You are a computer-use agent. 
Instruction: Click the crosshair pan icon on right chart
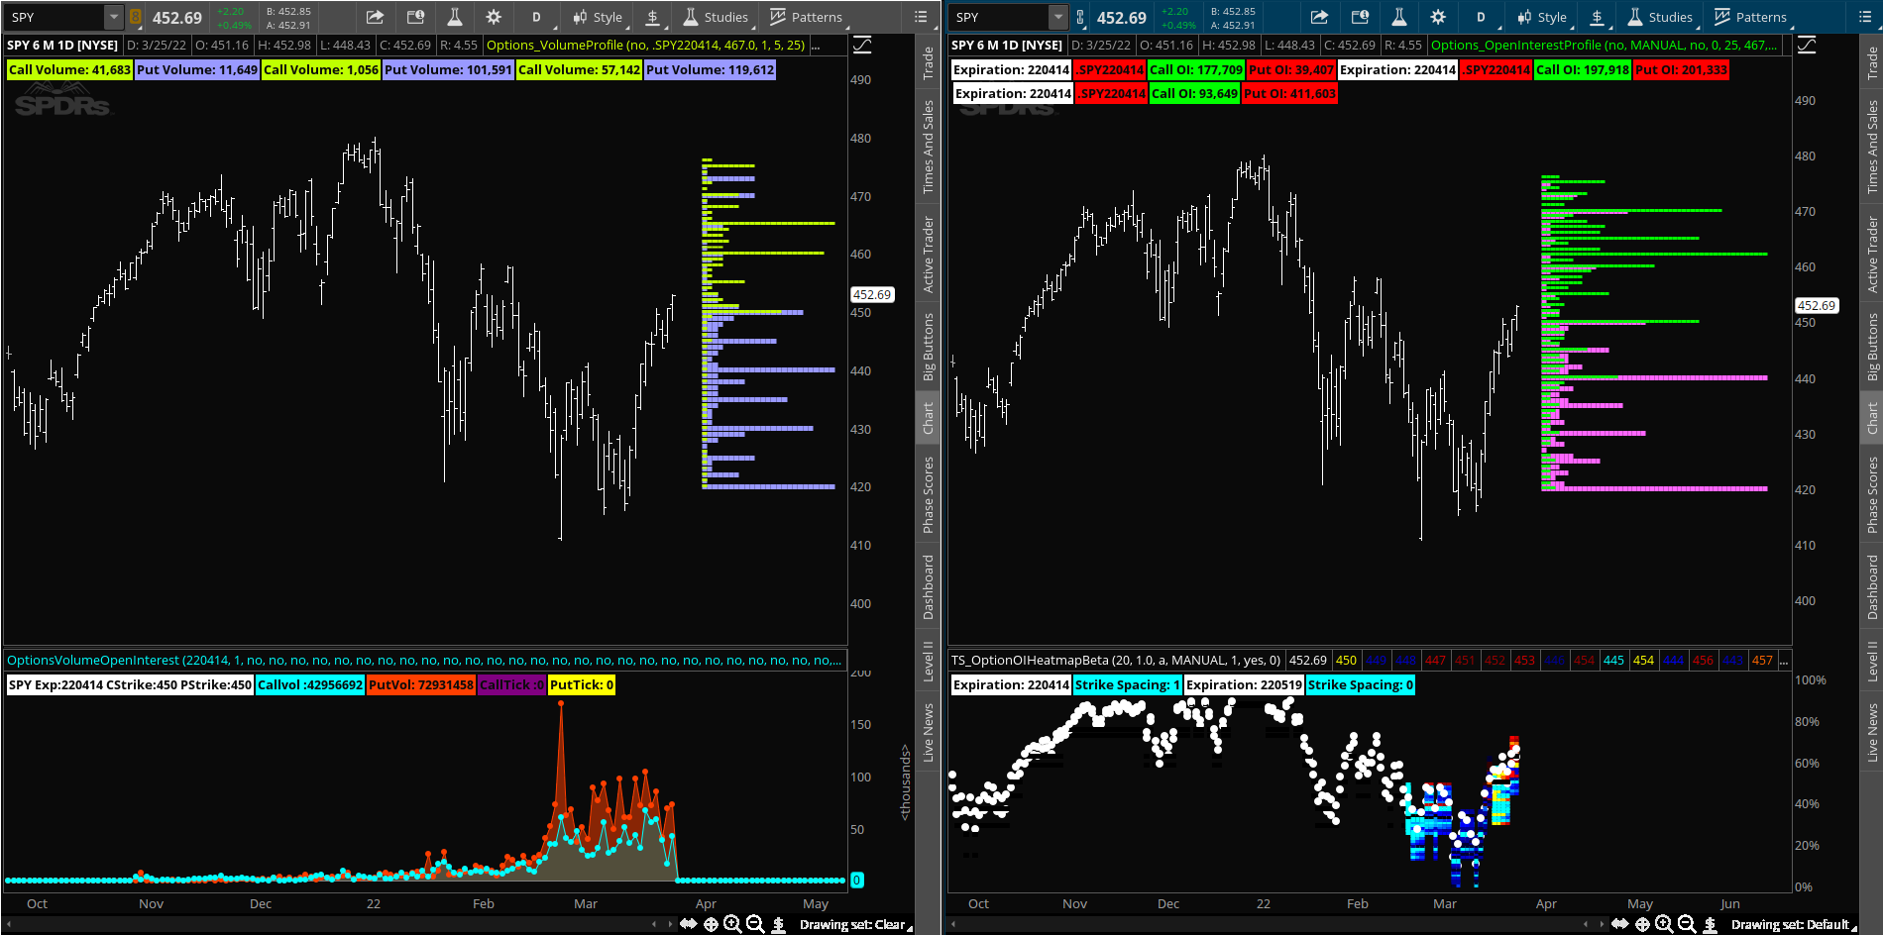click(x=1642, y=924)
